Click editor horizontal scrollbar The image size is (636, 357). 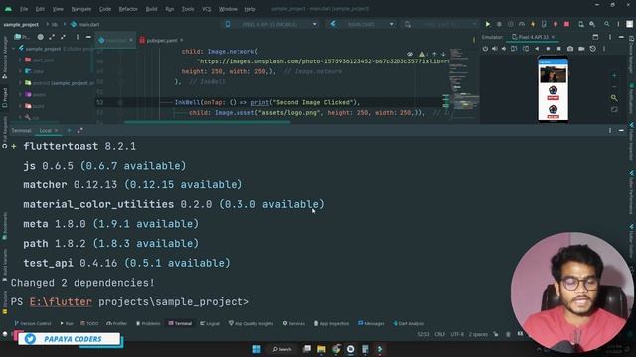tap(207, 121)
